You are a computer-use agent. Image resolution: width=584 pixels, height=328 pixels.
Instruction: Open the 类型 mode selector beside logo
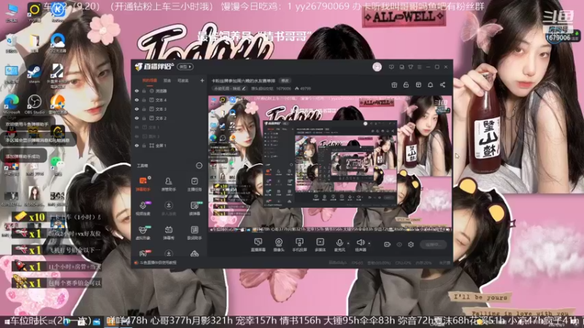185,67
